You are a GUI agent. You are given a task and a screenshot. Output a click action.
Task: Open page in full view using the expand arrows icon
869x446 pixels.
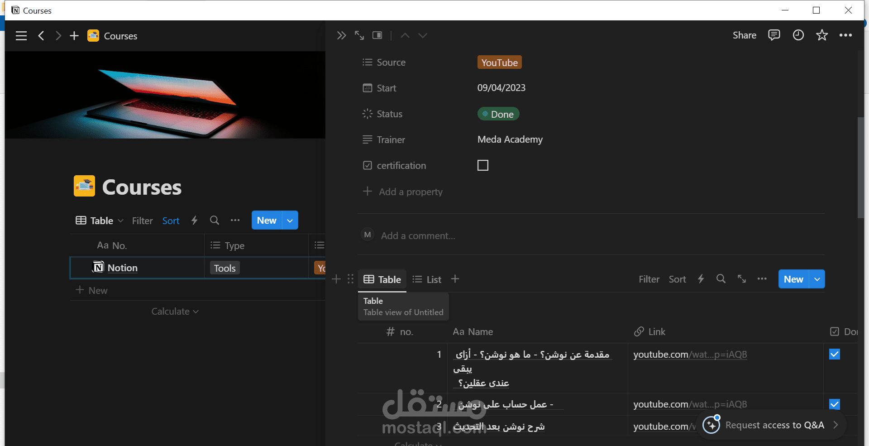click(359, 35)
